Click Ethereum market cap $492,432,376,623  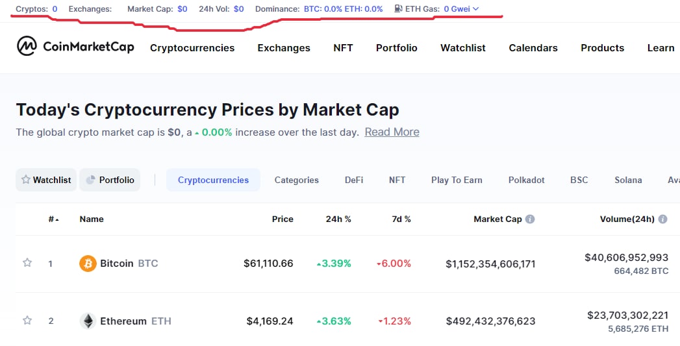point(491,321)
